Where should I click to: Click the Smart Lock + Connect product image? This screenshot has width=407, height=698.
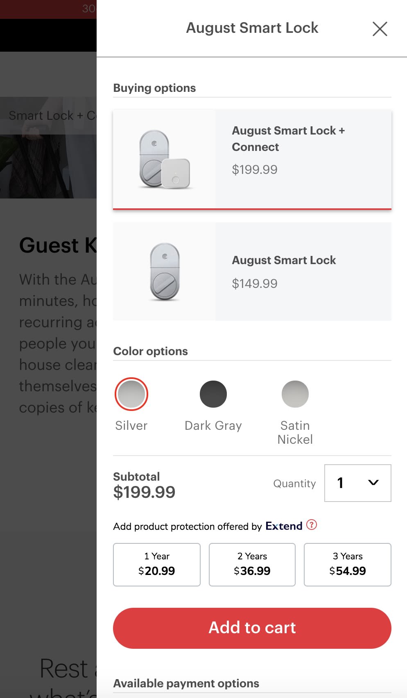tap(165, 160)
